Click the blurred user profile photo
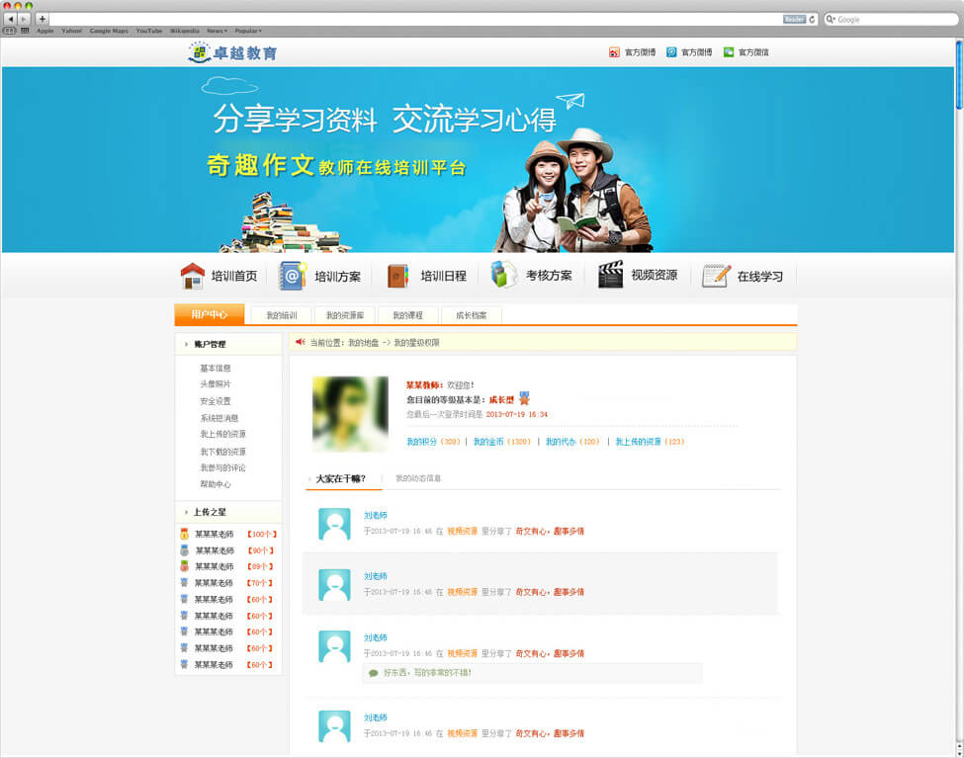 pyautogui.click(x=350, y=414)
